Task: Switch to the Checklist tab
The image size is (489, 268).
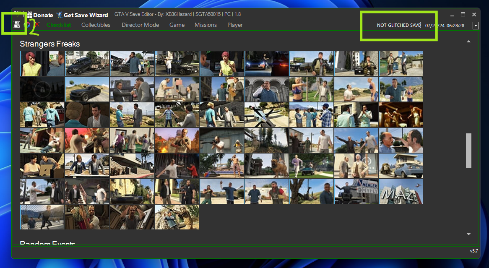Action: tap(59, 25)
